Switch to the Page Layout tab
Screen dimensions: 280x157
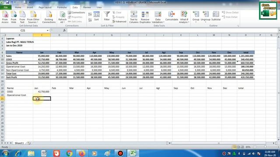[x=45, y=7]
